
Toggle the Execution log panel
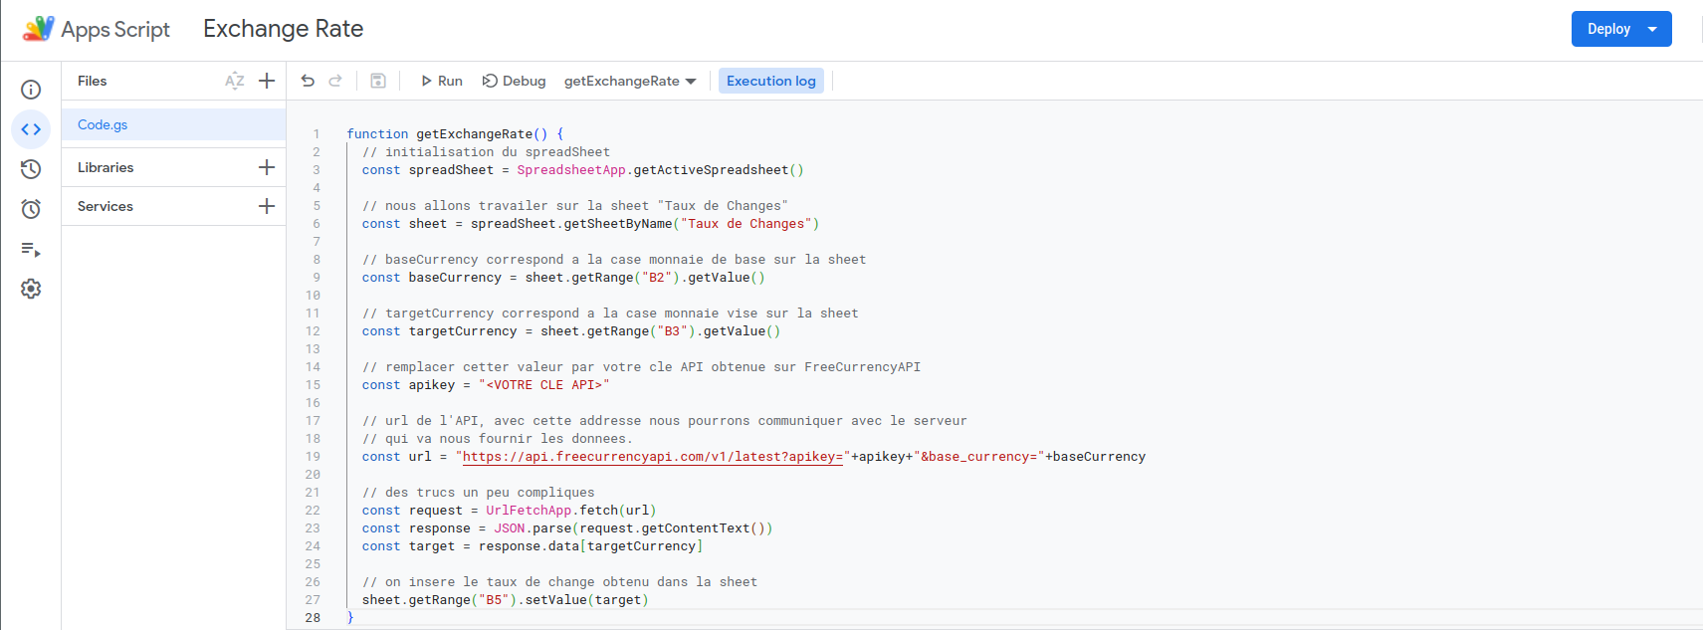point(770,81)
